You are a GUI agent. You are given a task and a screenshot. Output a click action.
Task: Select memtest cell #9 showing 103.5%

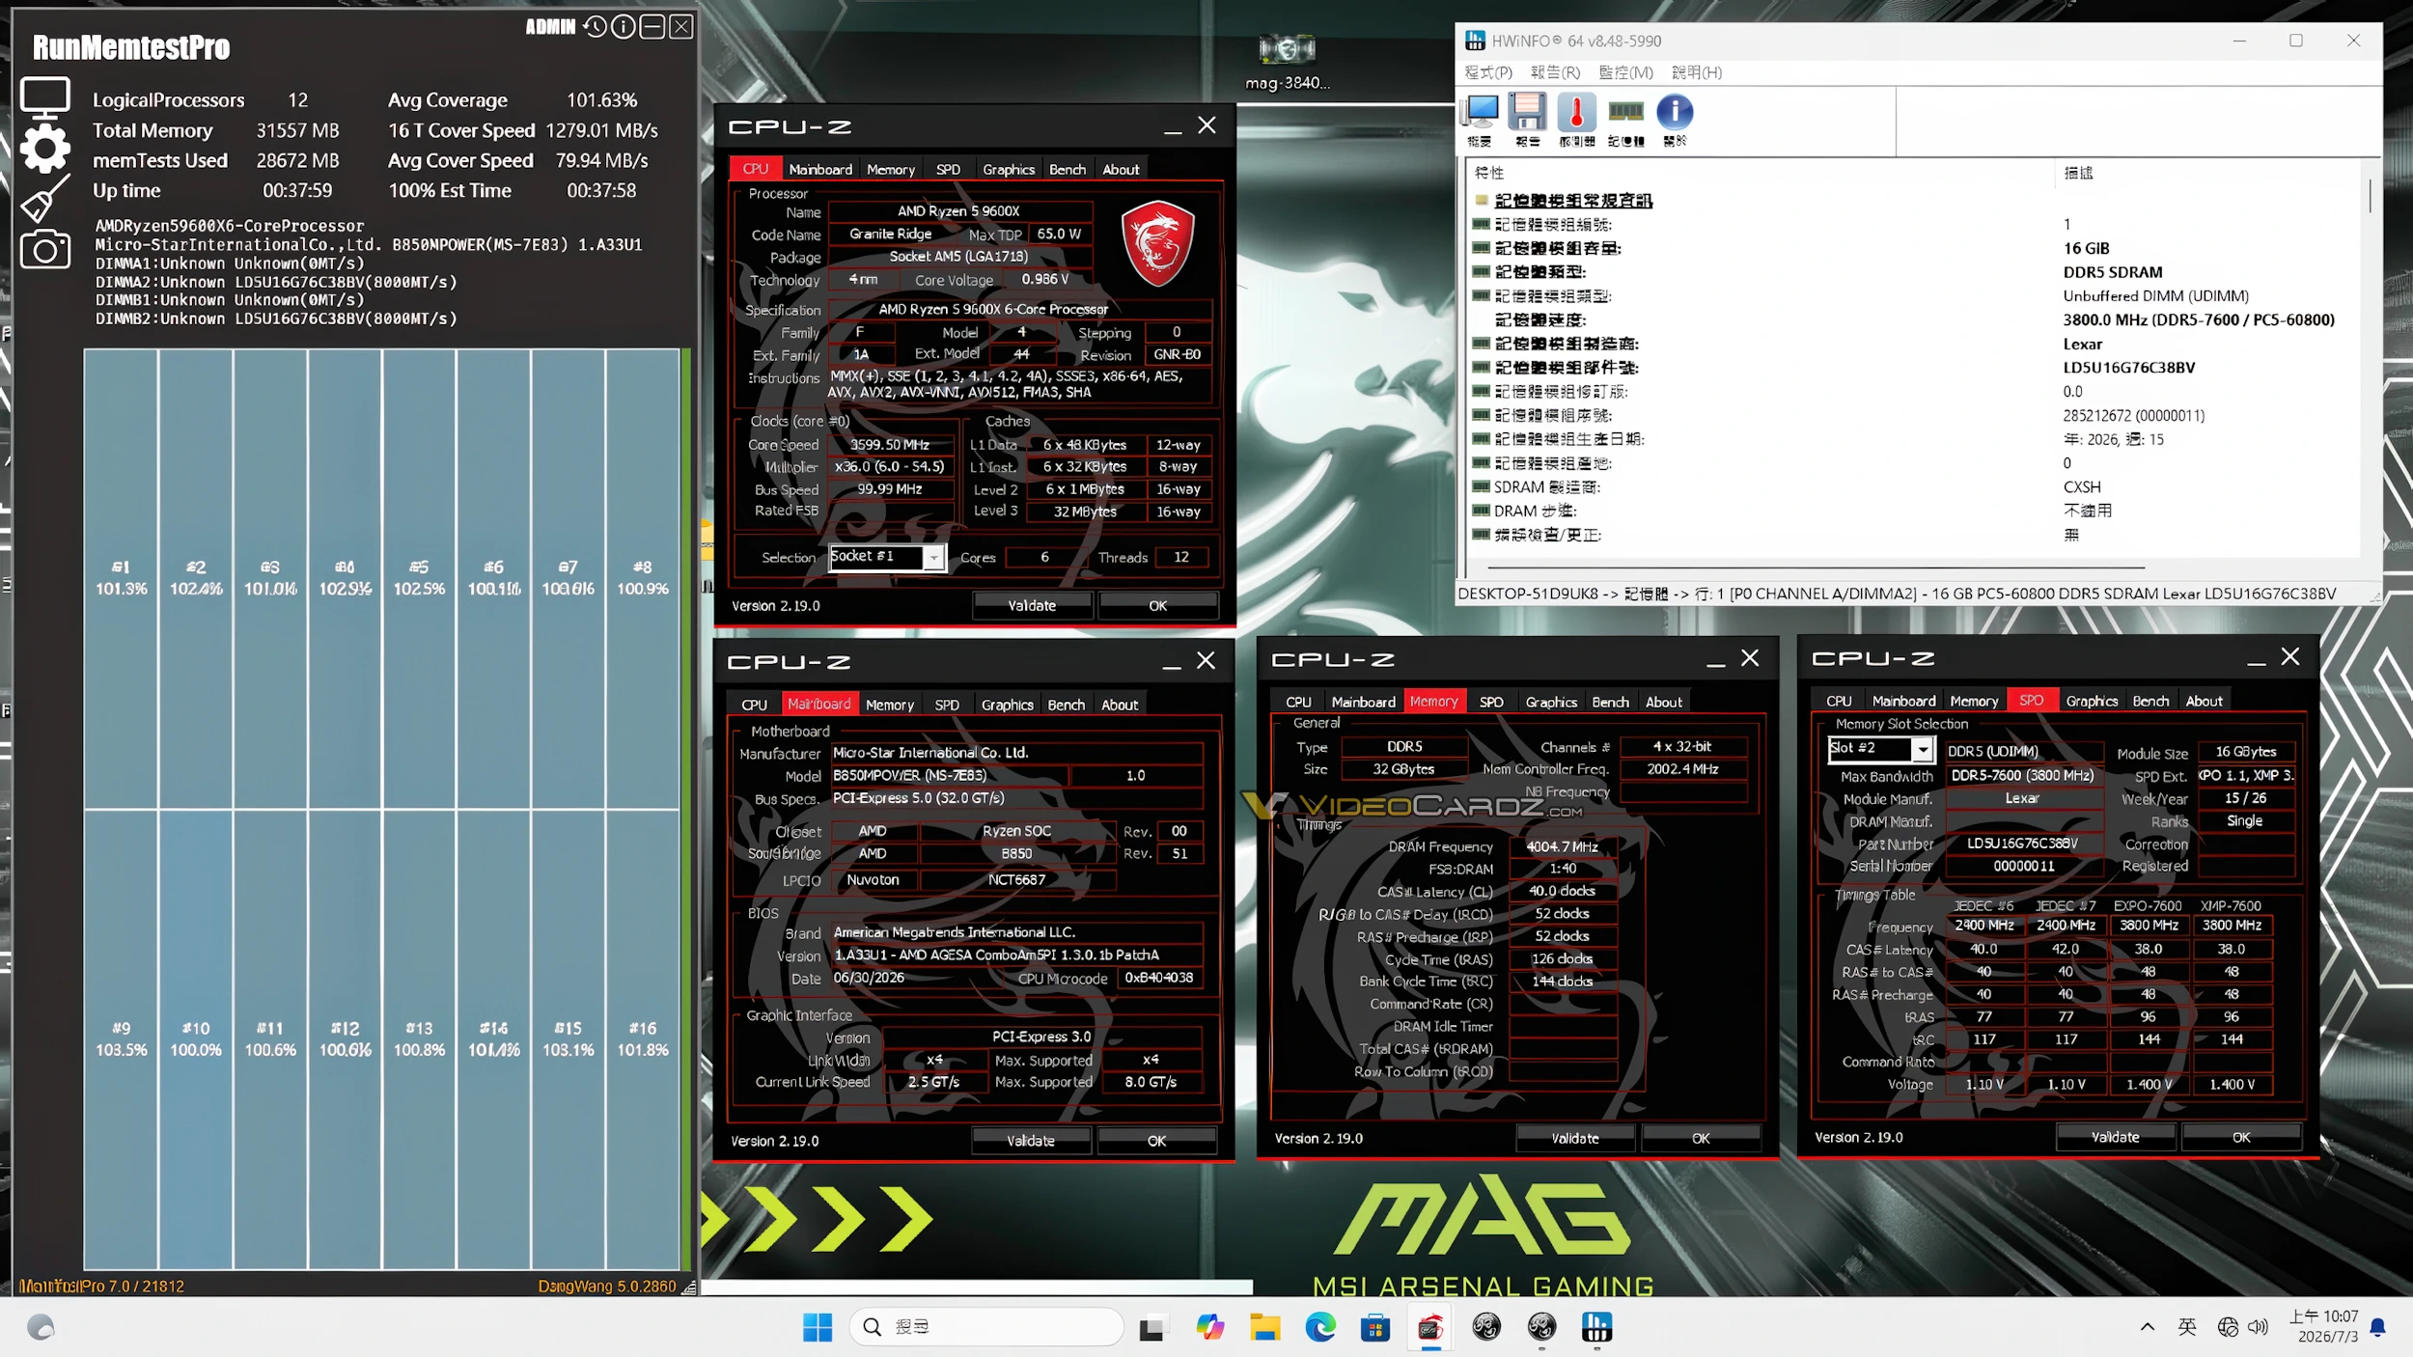(122, 1040)
